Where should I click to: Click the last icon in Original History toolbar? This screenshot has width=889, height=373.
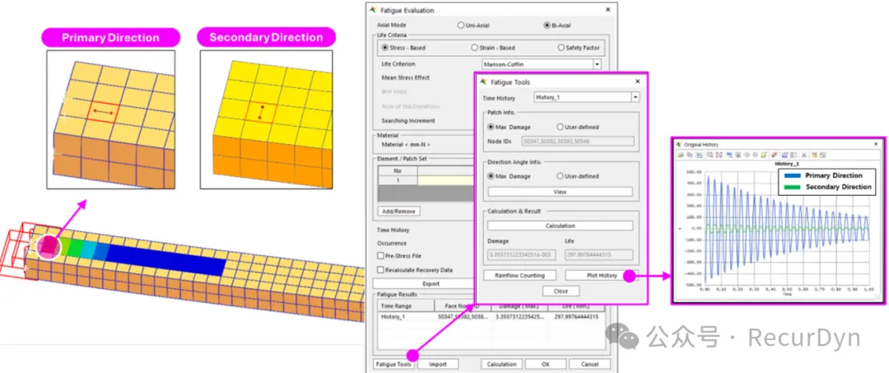click(x=822, y=155)
